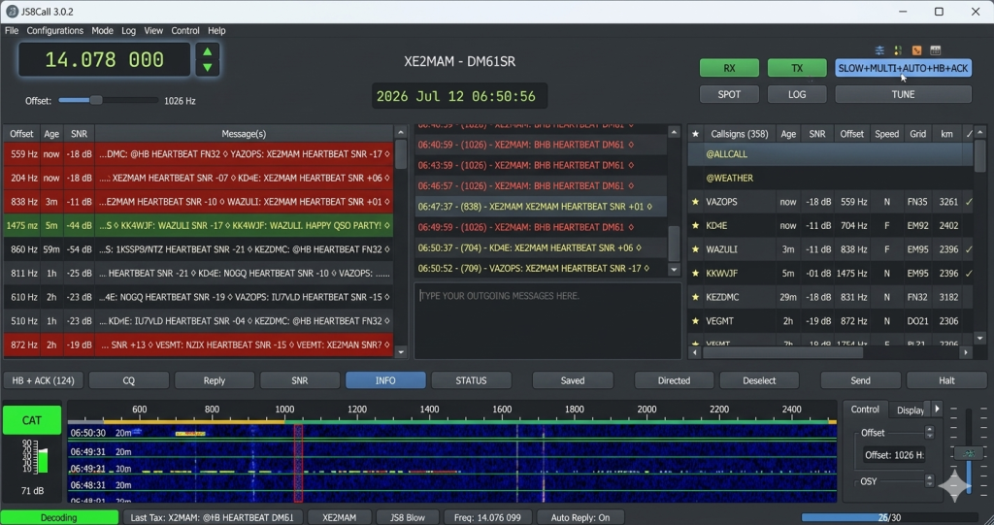Click the right arrow to show more tabs
The height and width of the screenshot is (525, 994).
coord(937,409)
